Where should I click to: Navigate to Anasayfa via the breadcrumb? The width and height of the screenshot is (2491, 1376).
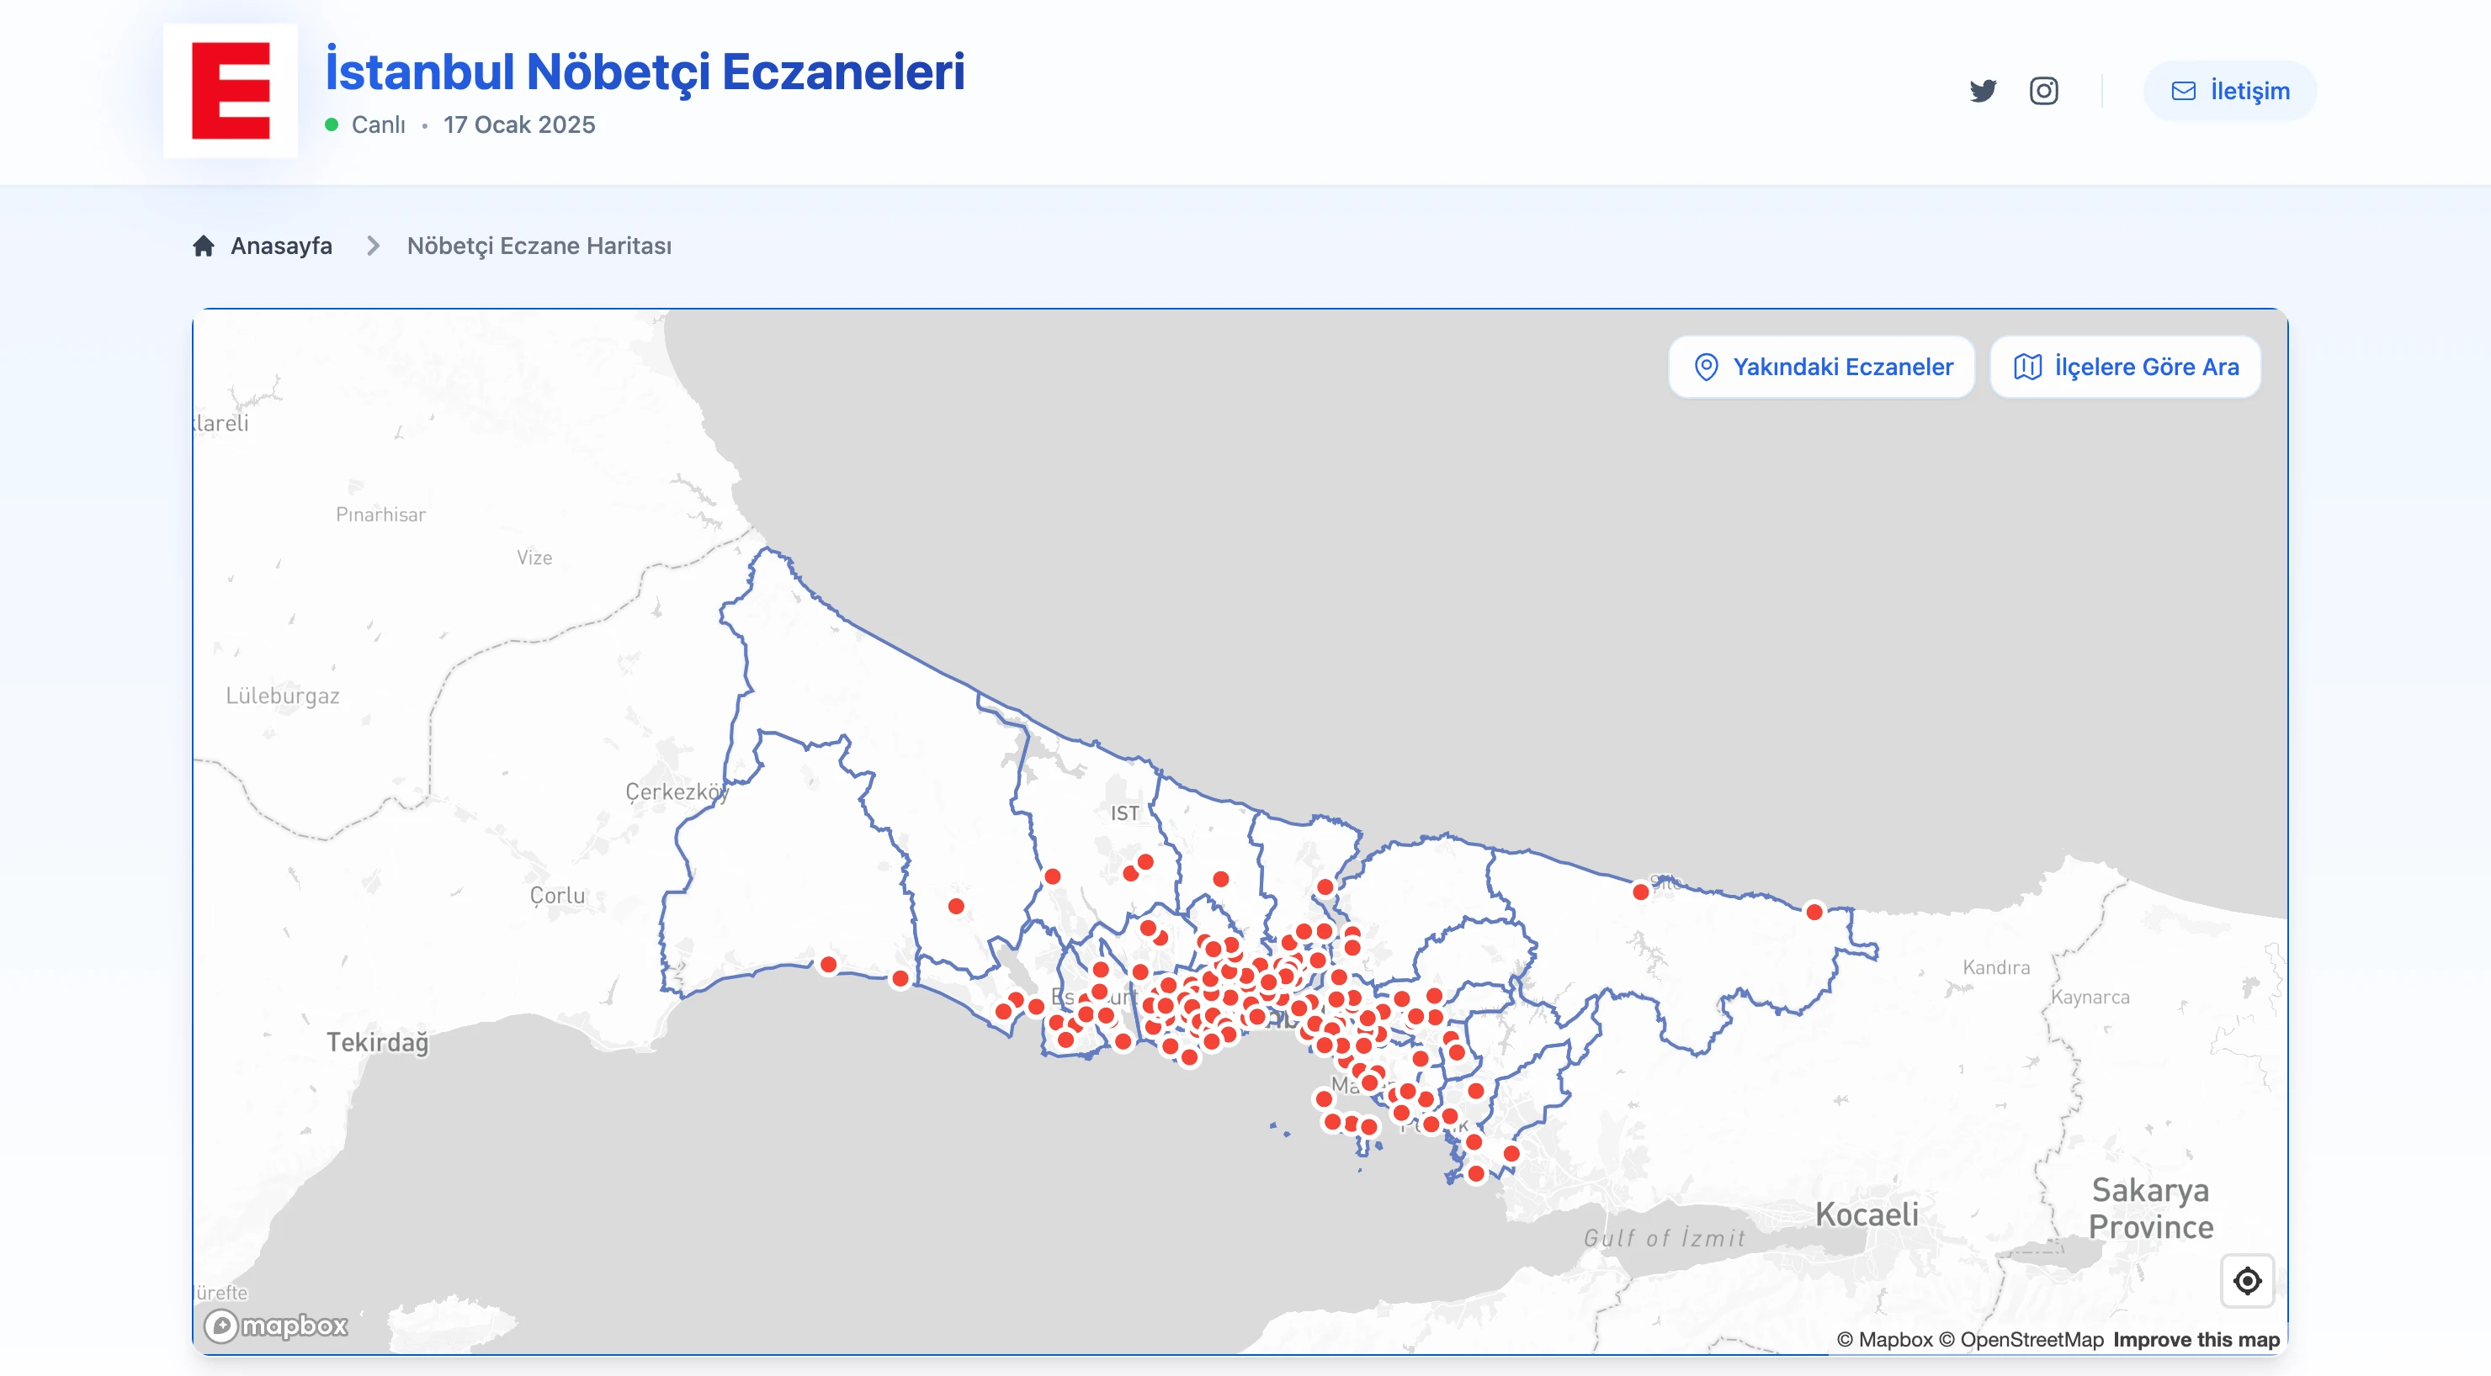[280, 246]
